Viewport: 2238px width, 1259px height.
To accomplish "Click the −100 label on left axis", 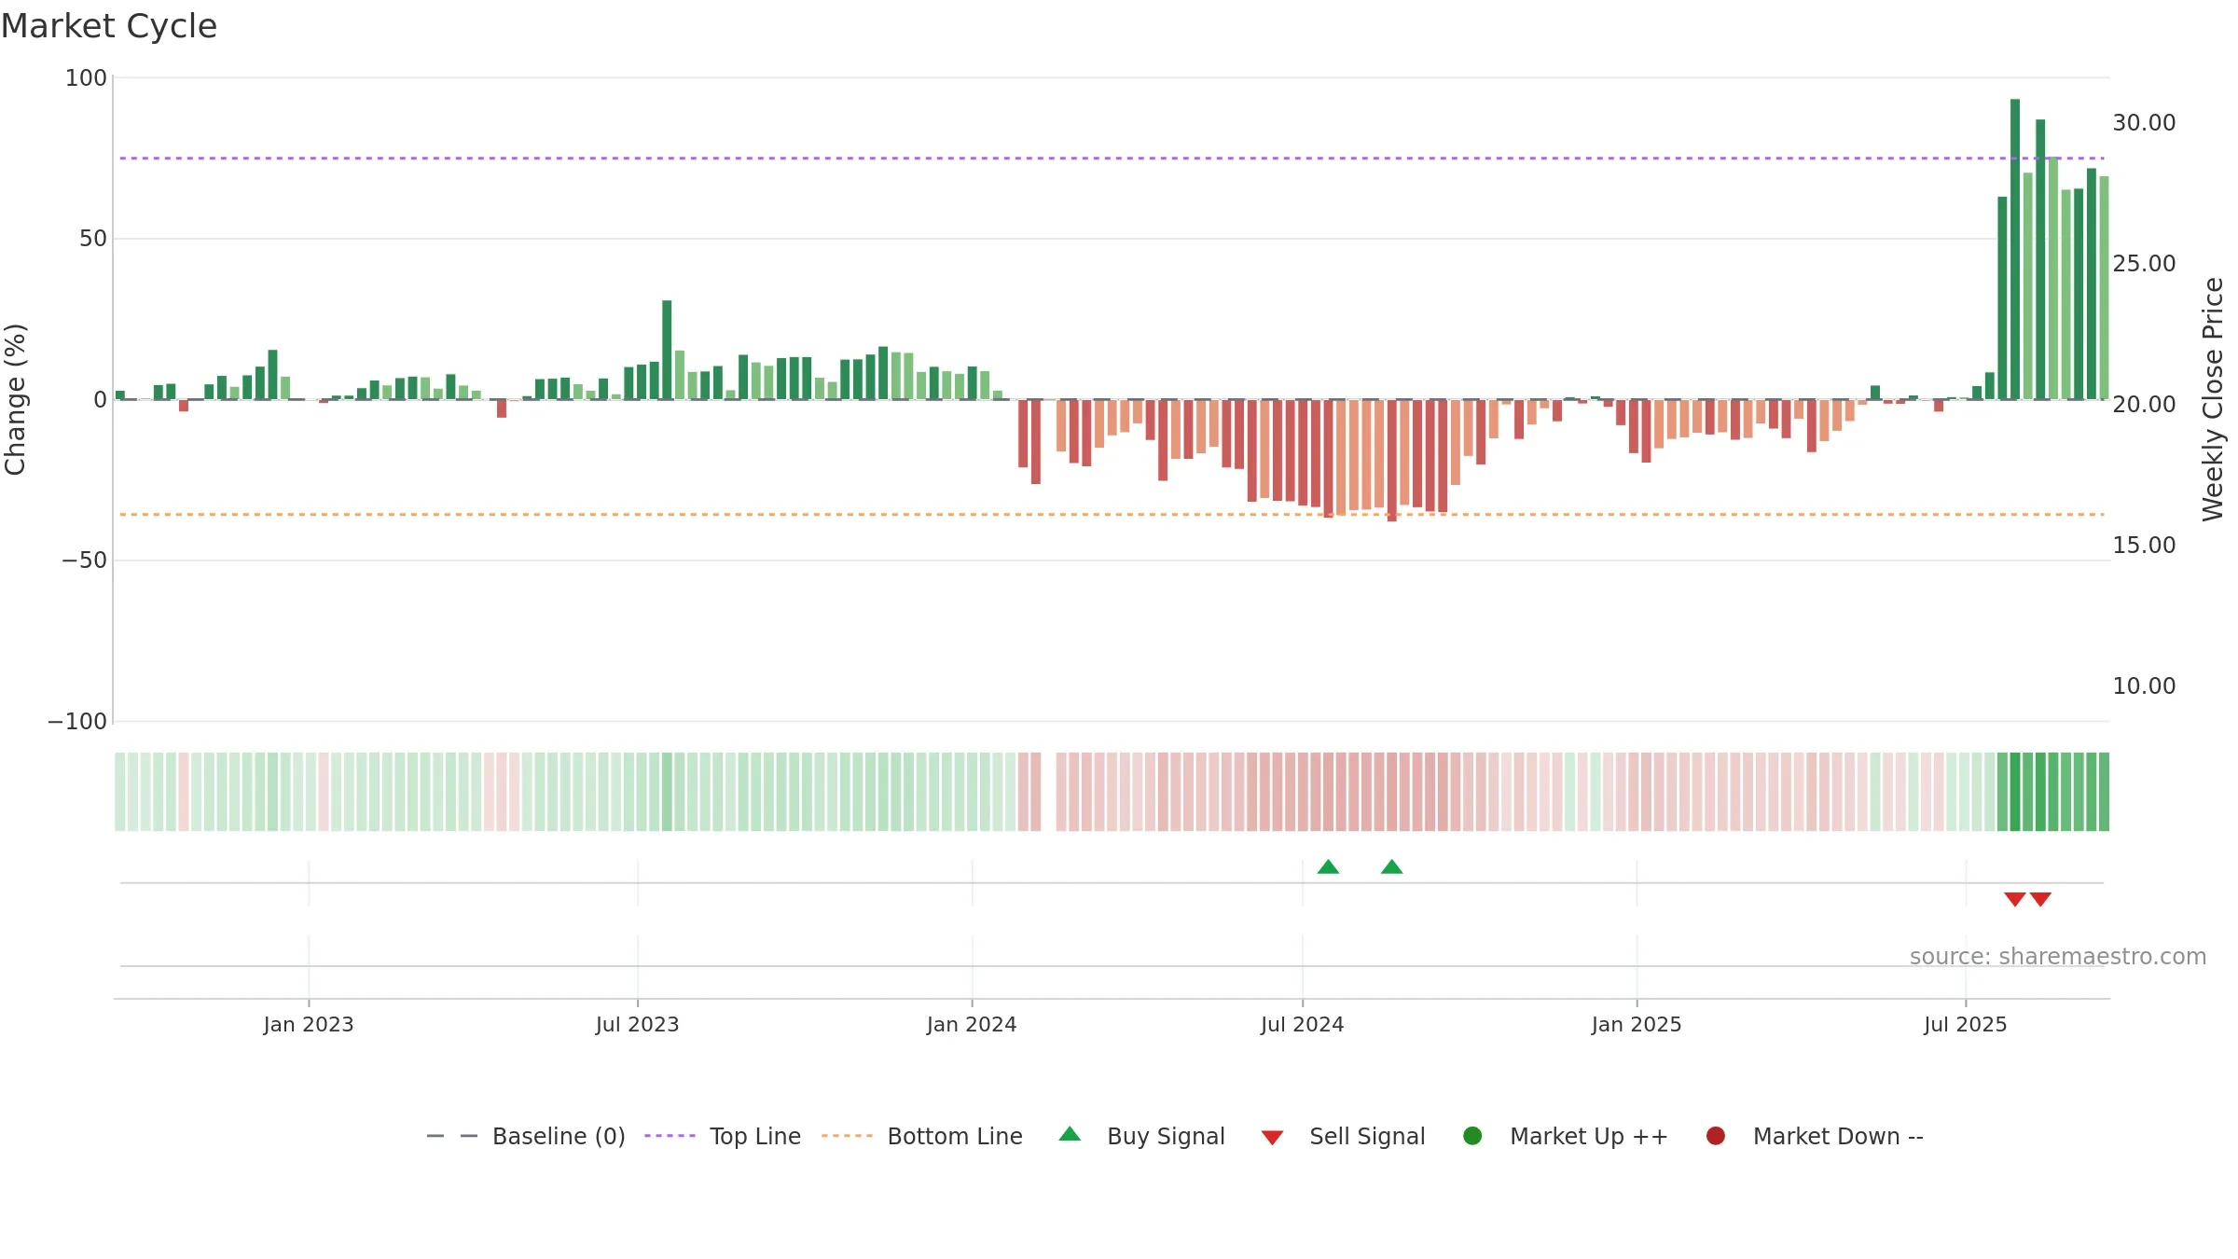I will coord(77,722).
